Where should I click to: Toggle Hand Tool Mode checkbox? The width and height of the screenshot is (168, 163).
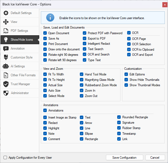[x=82, y=74]
